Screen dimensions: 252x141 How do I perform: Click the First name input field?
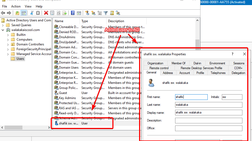pyautogui.click(x=191, y=97)
